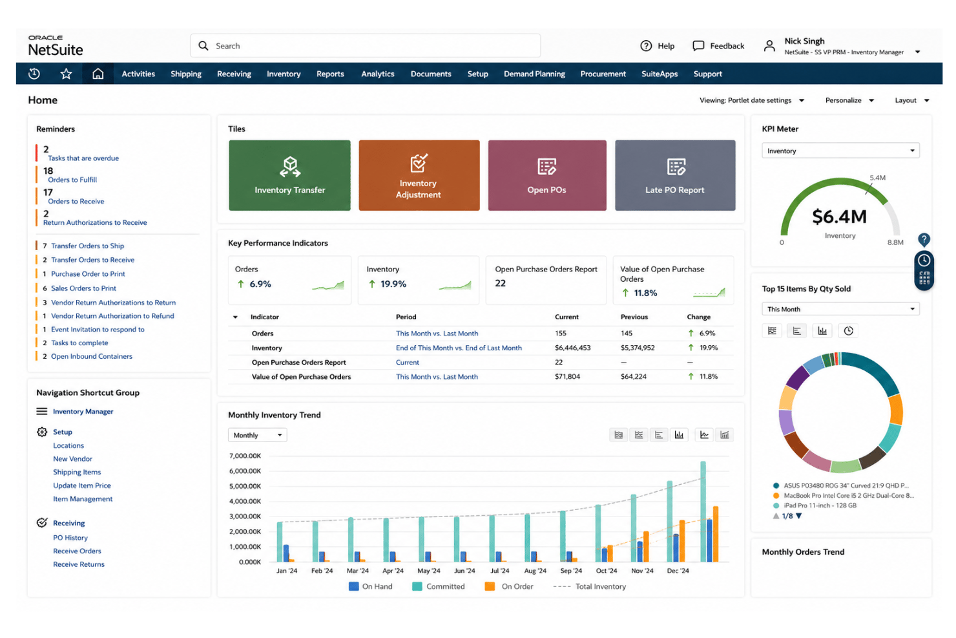Click the Receiving checkmark icon in shortcut group
Image resolution: width=956 pixels, height=638 pixels.
tap(42, 523)
